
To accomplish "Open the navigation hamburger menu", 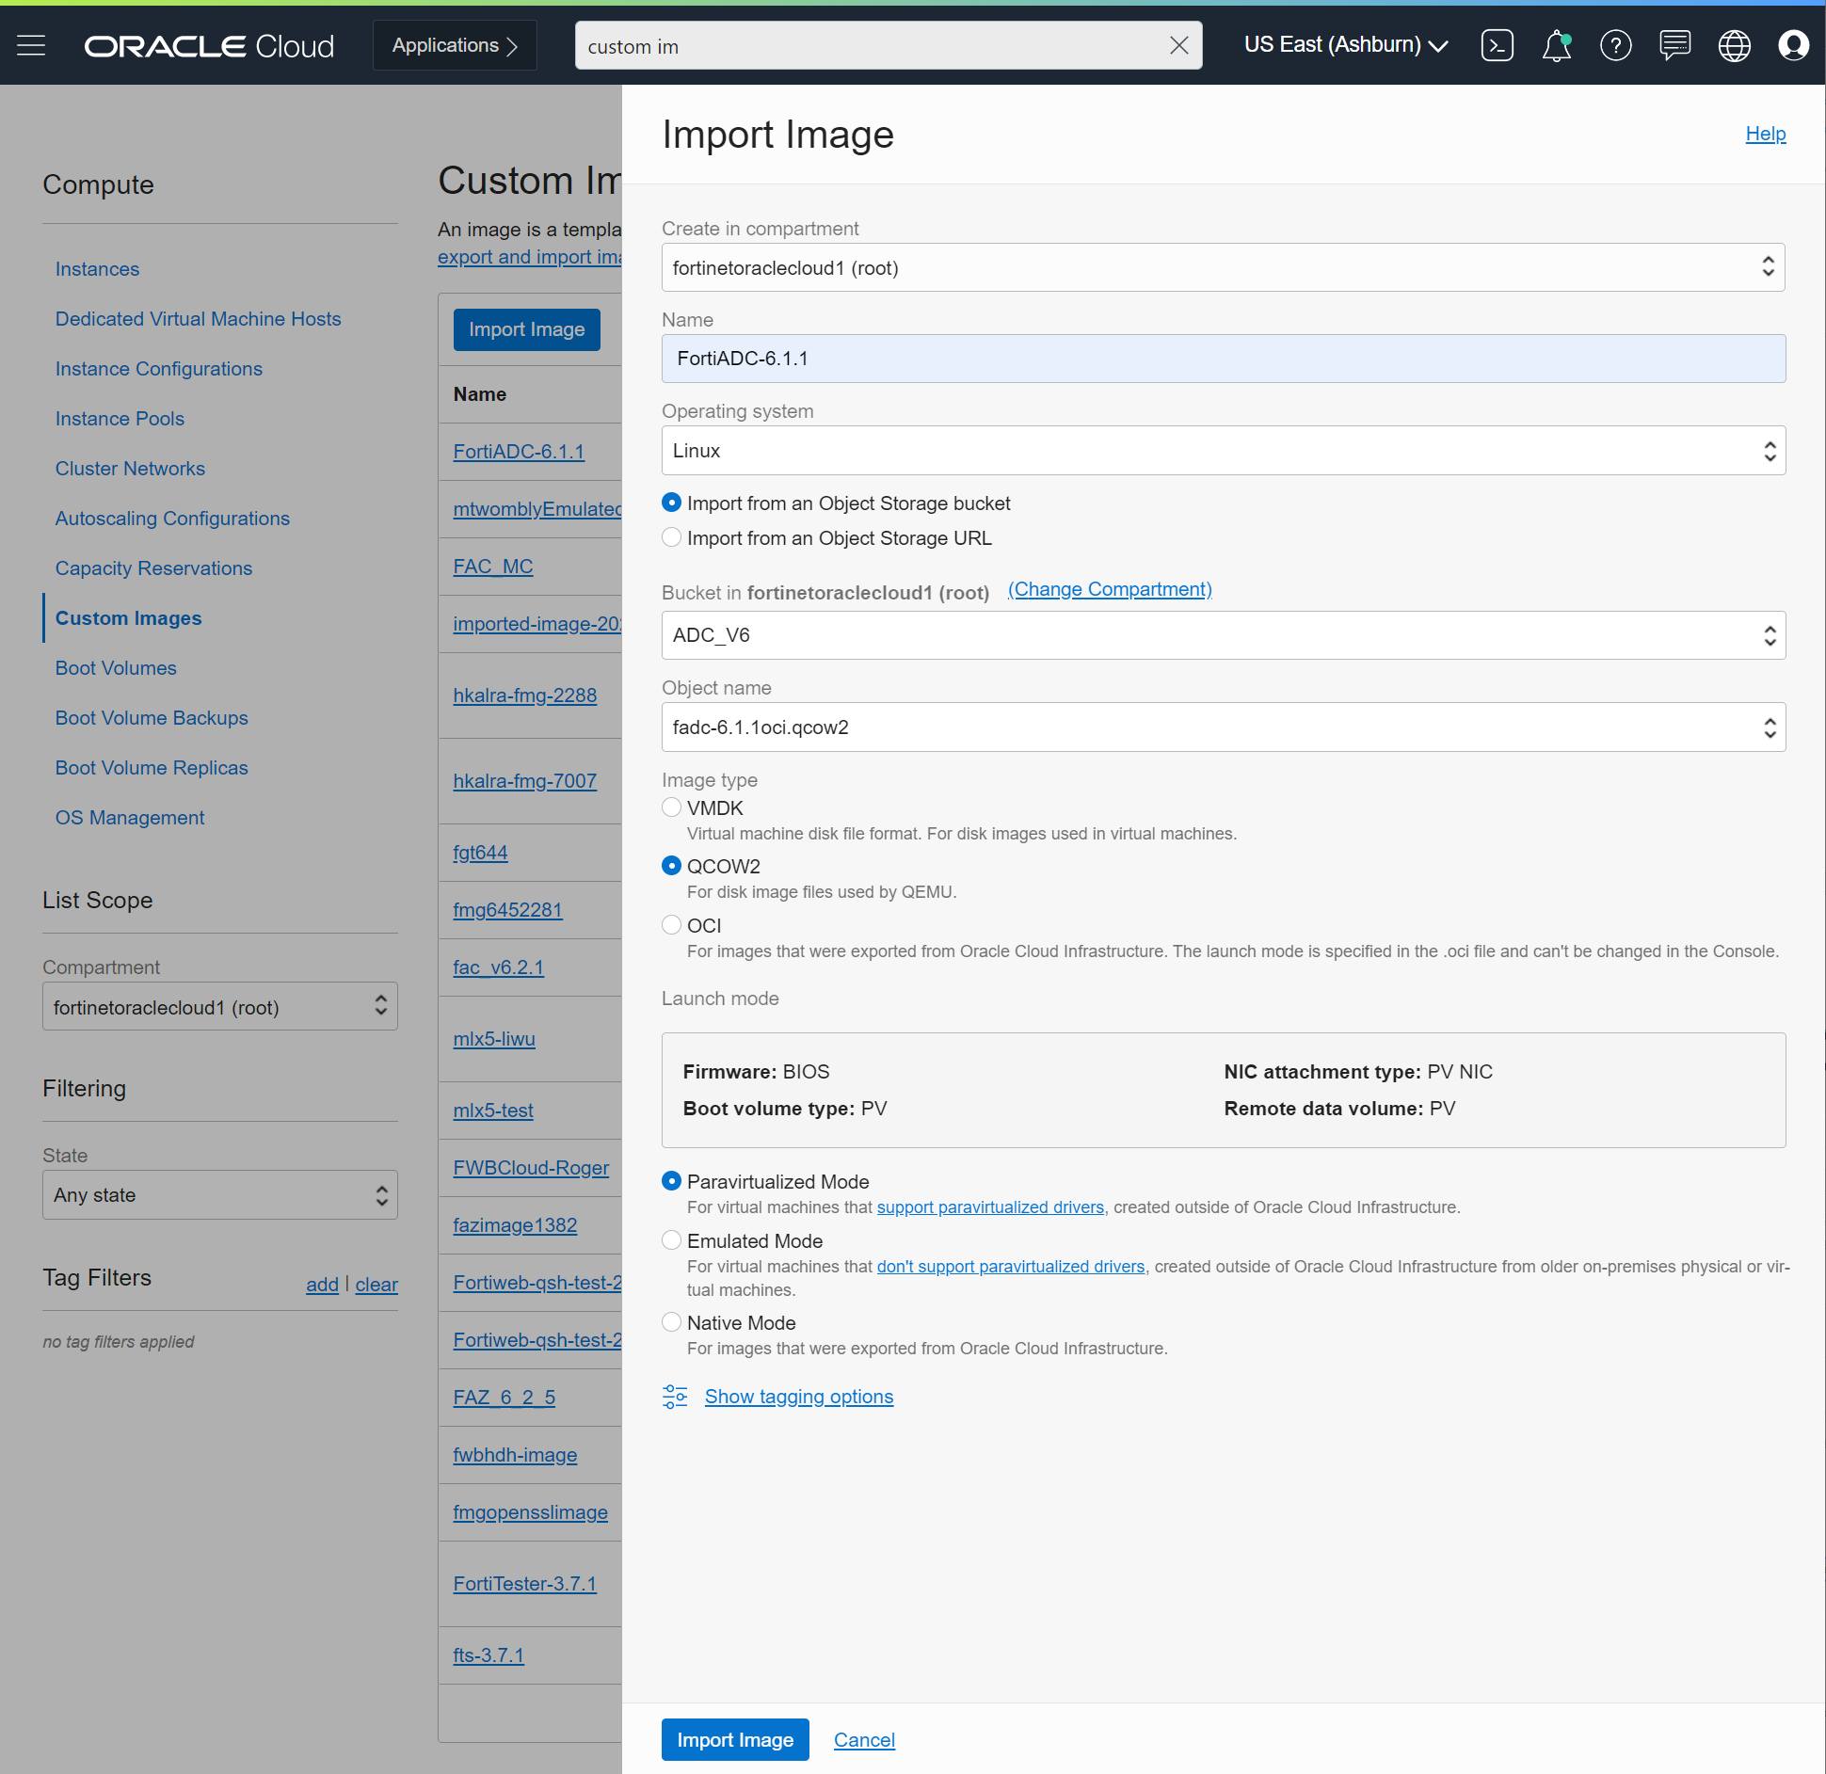I will 31,44.
